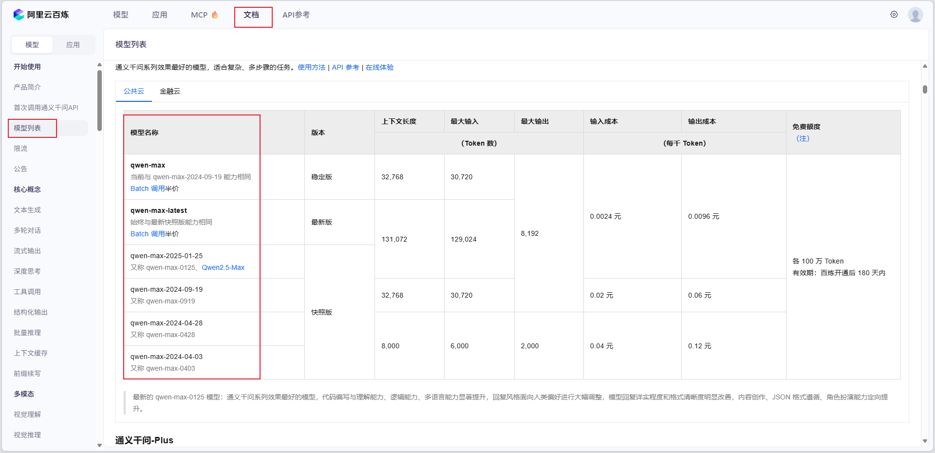
Task: Click the 在线体验 link
Action: [380, 67]
